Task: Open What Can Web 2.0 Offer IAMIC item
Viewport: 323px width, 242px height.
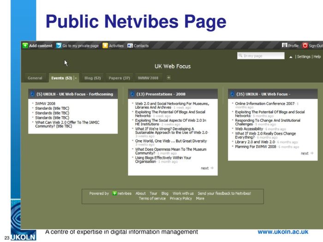Action: click(x=67, y=124)
